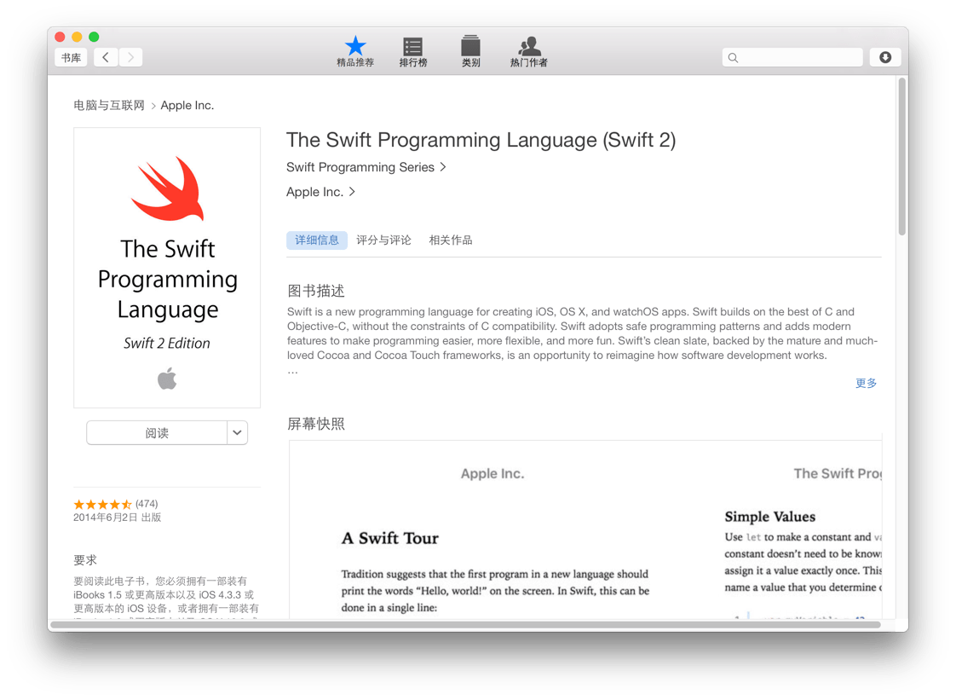Open the 电脑与互联网 breadcrumb category
The height and width of the screenshot is (700, 956).
(108, 105)
